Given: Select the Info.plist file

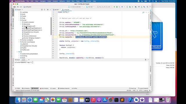Looking at the screenshot, I should (26, 34).
